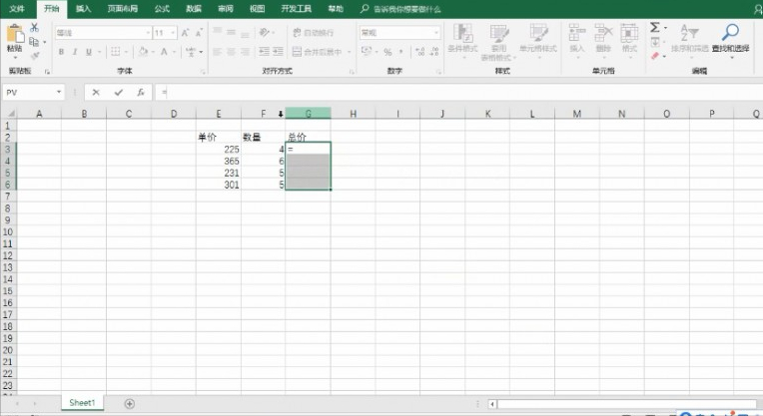The width and height of the screenshot is (763, 416).
Task: Click the Add new sheet plus icon
Action: [130, 403]
